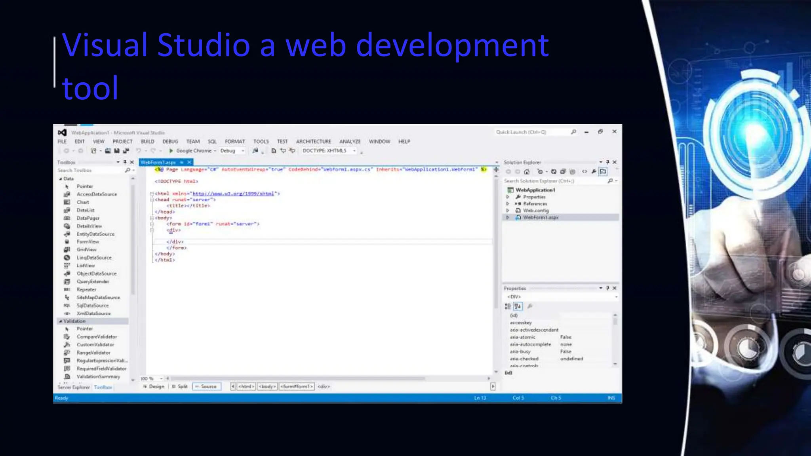Switch to Split view
811x456 pixels.
[180, 387]
